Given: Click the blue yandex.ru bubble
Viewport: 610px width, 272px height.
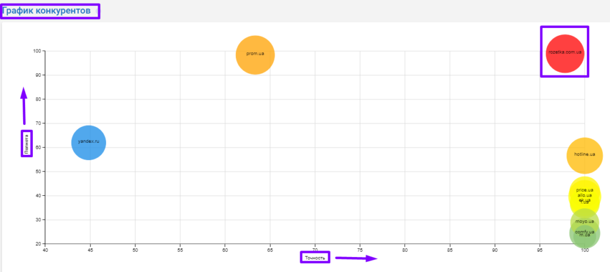Looking at the screenshot, I should 89,142.
